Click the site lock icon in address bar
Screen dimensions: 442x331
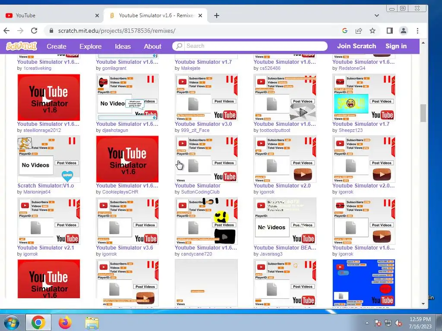(x=51, y=31)
